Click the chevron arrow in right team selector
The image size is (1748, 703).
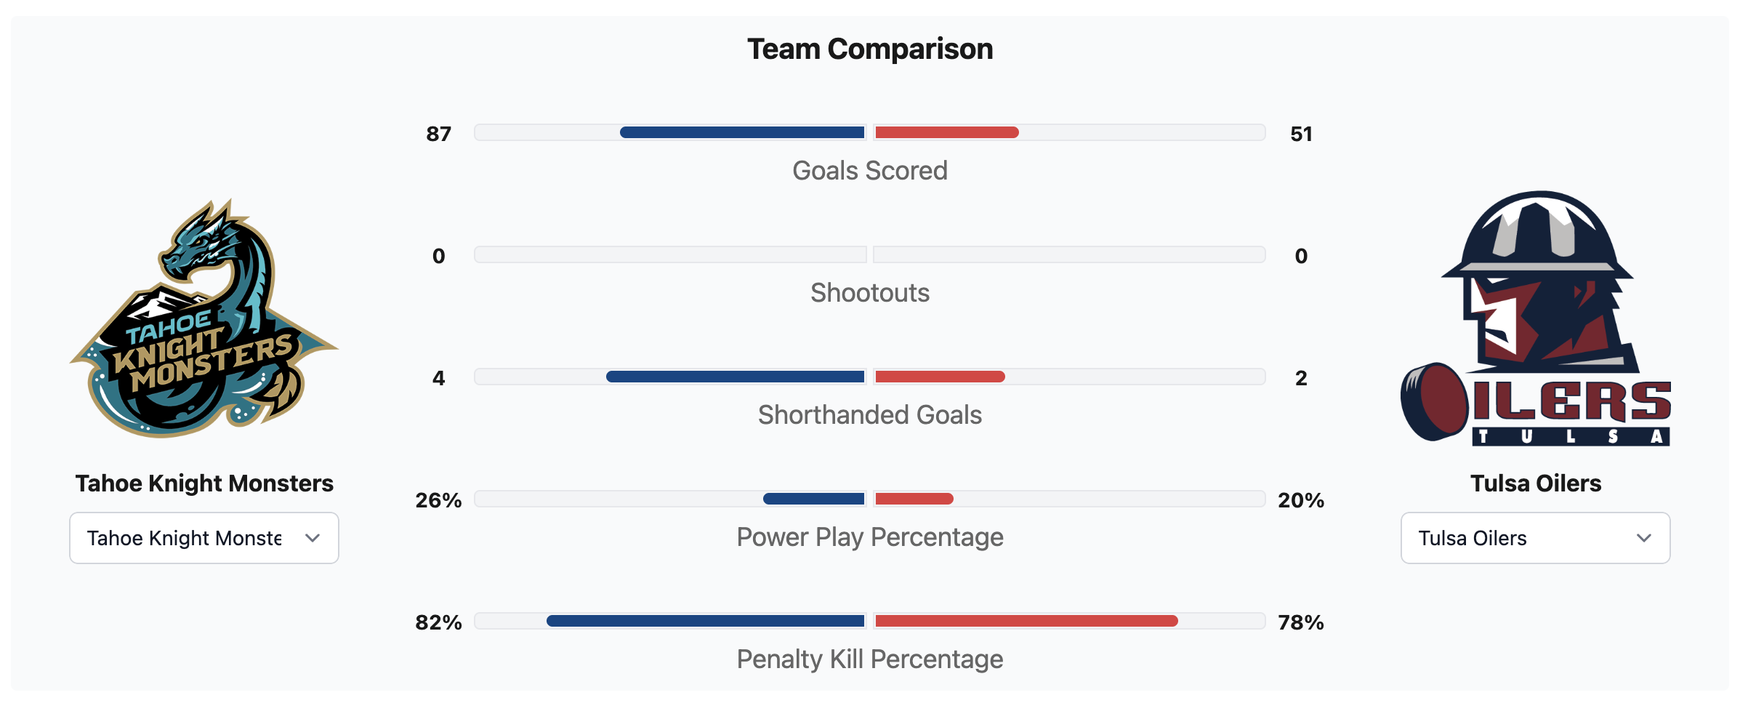pos(1643,538)
